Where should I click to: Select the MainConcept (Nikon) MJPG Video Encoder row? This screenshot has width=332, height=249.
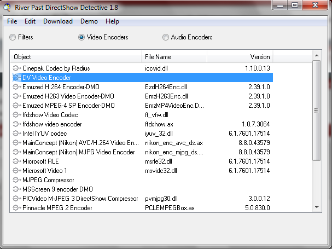[143, 152]
